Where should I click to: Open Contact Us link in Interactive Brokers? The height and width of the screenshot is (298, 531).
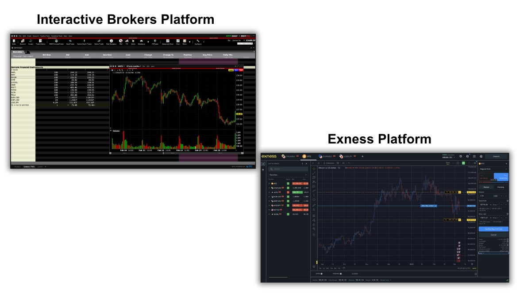[236, 41]
